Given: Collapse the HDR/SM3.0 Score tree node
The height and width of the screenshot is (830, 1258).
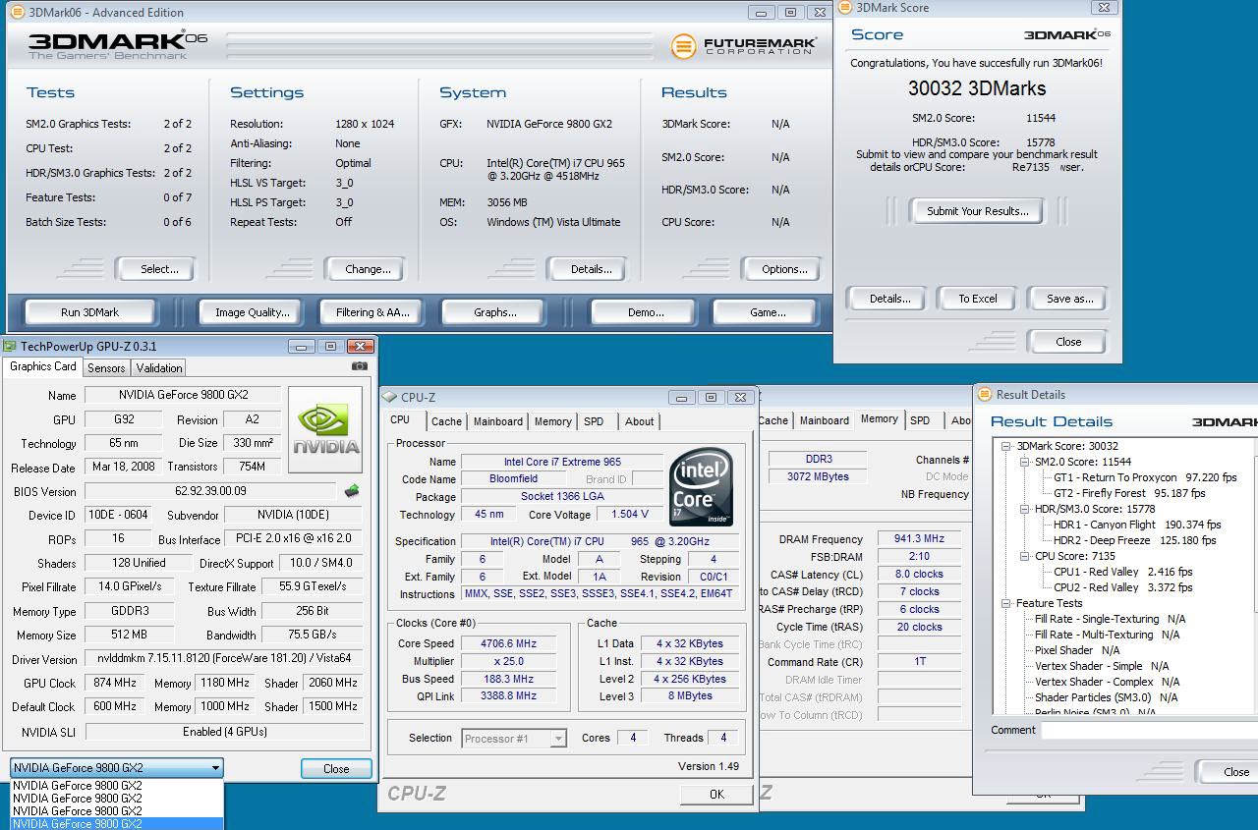Looking at the screenshot, I should tap(1025, 509).
